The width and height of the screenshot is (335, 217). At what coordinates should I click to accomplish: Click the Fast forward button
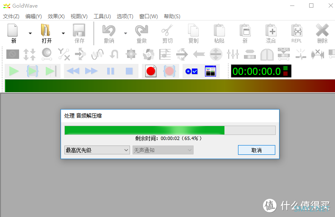91,71
